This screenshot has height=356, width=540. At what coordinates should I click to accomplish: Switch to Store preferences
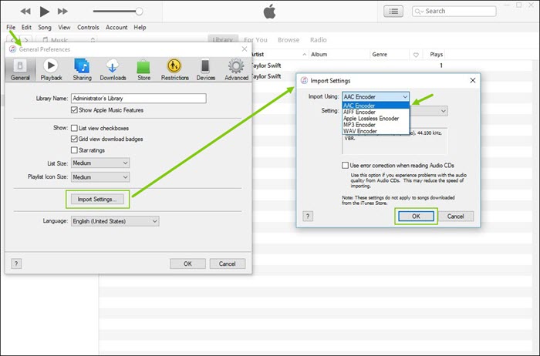pos(143,69)
